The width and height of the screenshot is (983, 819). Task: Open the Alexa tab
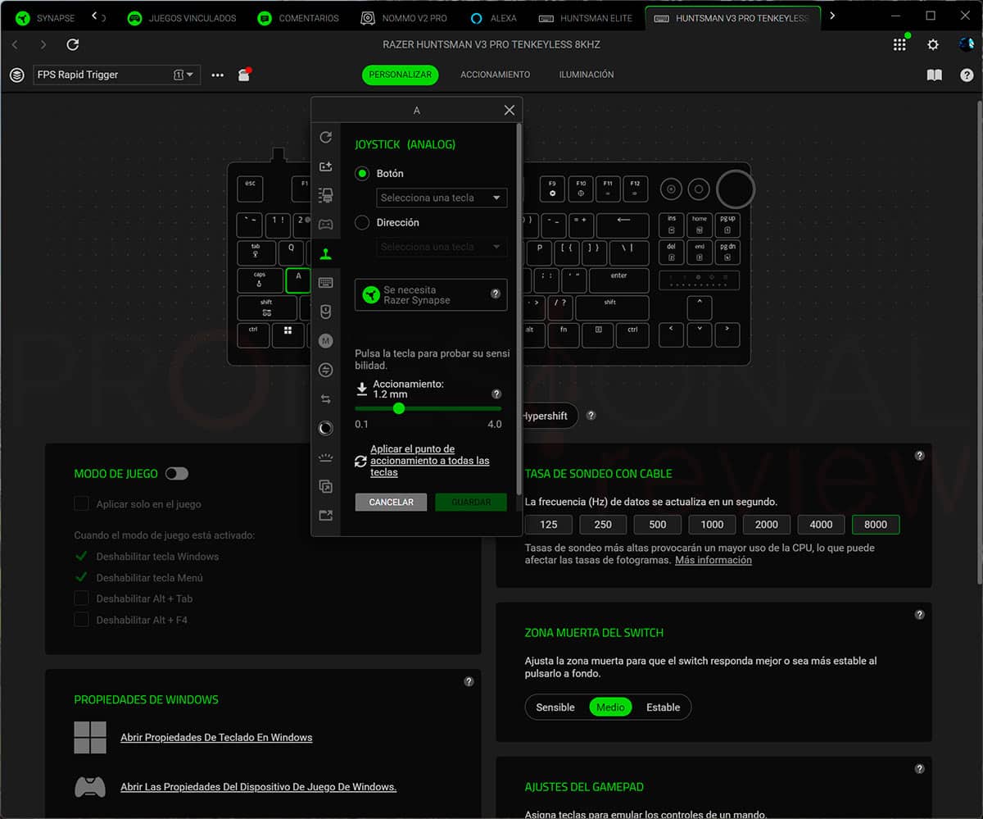coord(493,18)
